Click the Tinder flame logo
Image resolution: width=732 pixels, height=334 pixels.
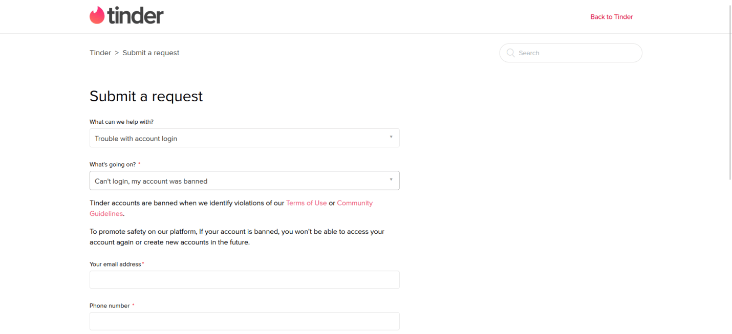(97, 15)
